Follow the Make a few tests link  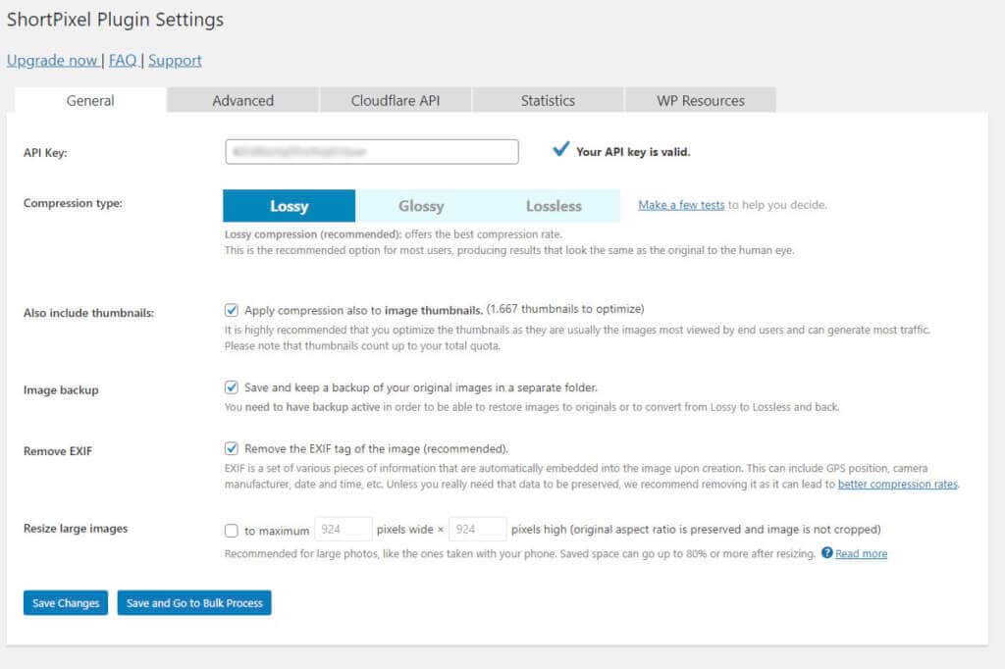(x=681, y=205)
